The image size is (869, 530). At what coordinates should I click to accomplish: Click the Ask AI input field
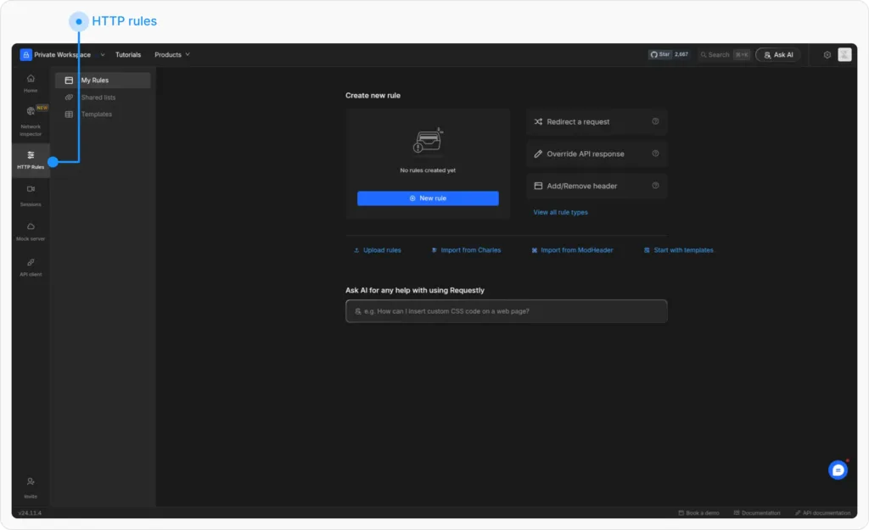tap(506, 311)
